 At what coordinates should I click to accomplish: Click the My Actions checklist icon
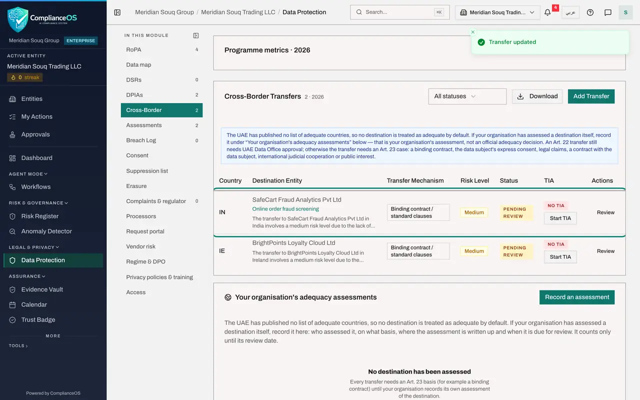click(x=12, y=116)
